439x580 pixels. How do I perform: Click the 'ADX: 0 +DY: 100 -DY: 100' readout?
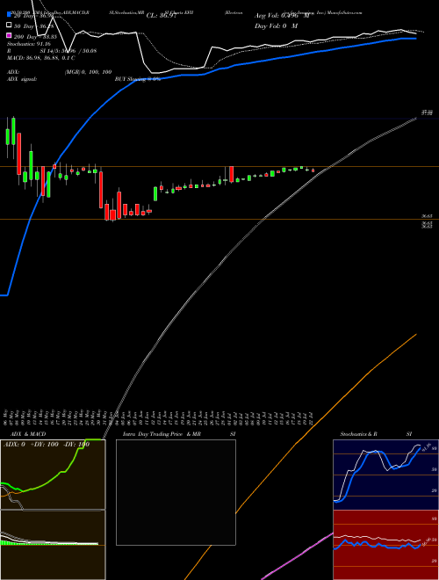47,444
